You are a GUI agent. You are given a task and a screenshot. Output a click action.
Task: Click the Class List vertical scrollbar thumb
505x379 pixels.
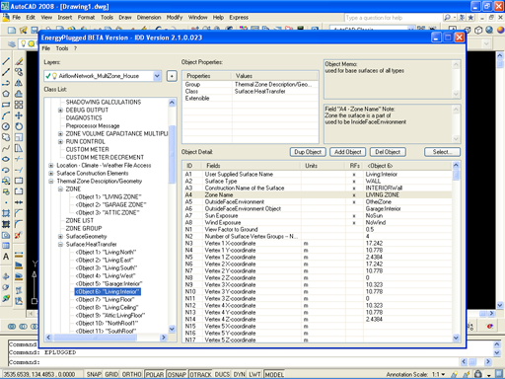point(172,155)
